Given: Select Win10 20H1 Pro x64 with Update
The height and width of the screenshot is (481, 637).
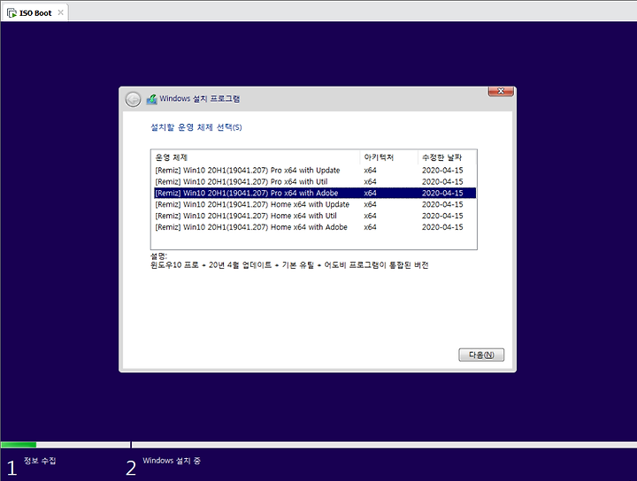Looking at the screenshot, I should pos(315,171).
